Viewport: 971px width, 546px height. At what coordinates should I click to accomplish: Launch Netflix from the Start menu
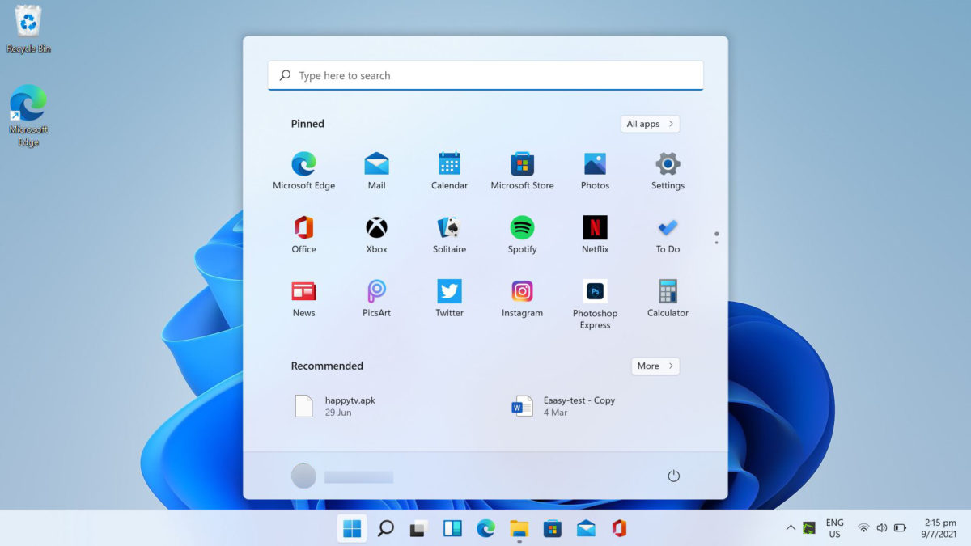point(594,235)
